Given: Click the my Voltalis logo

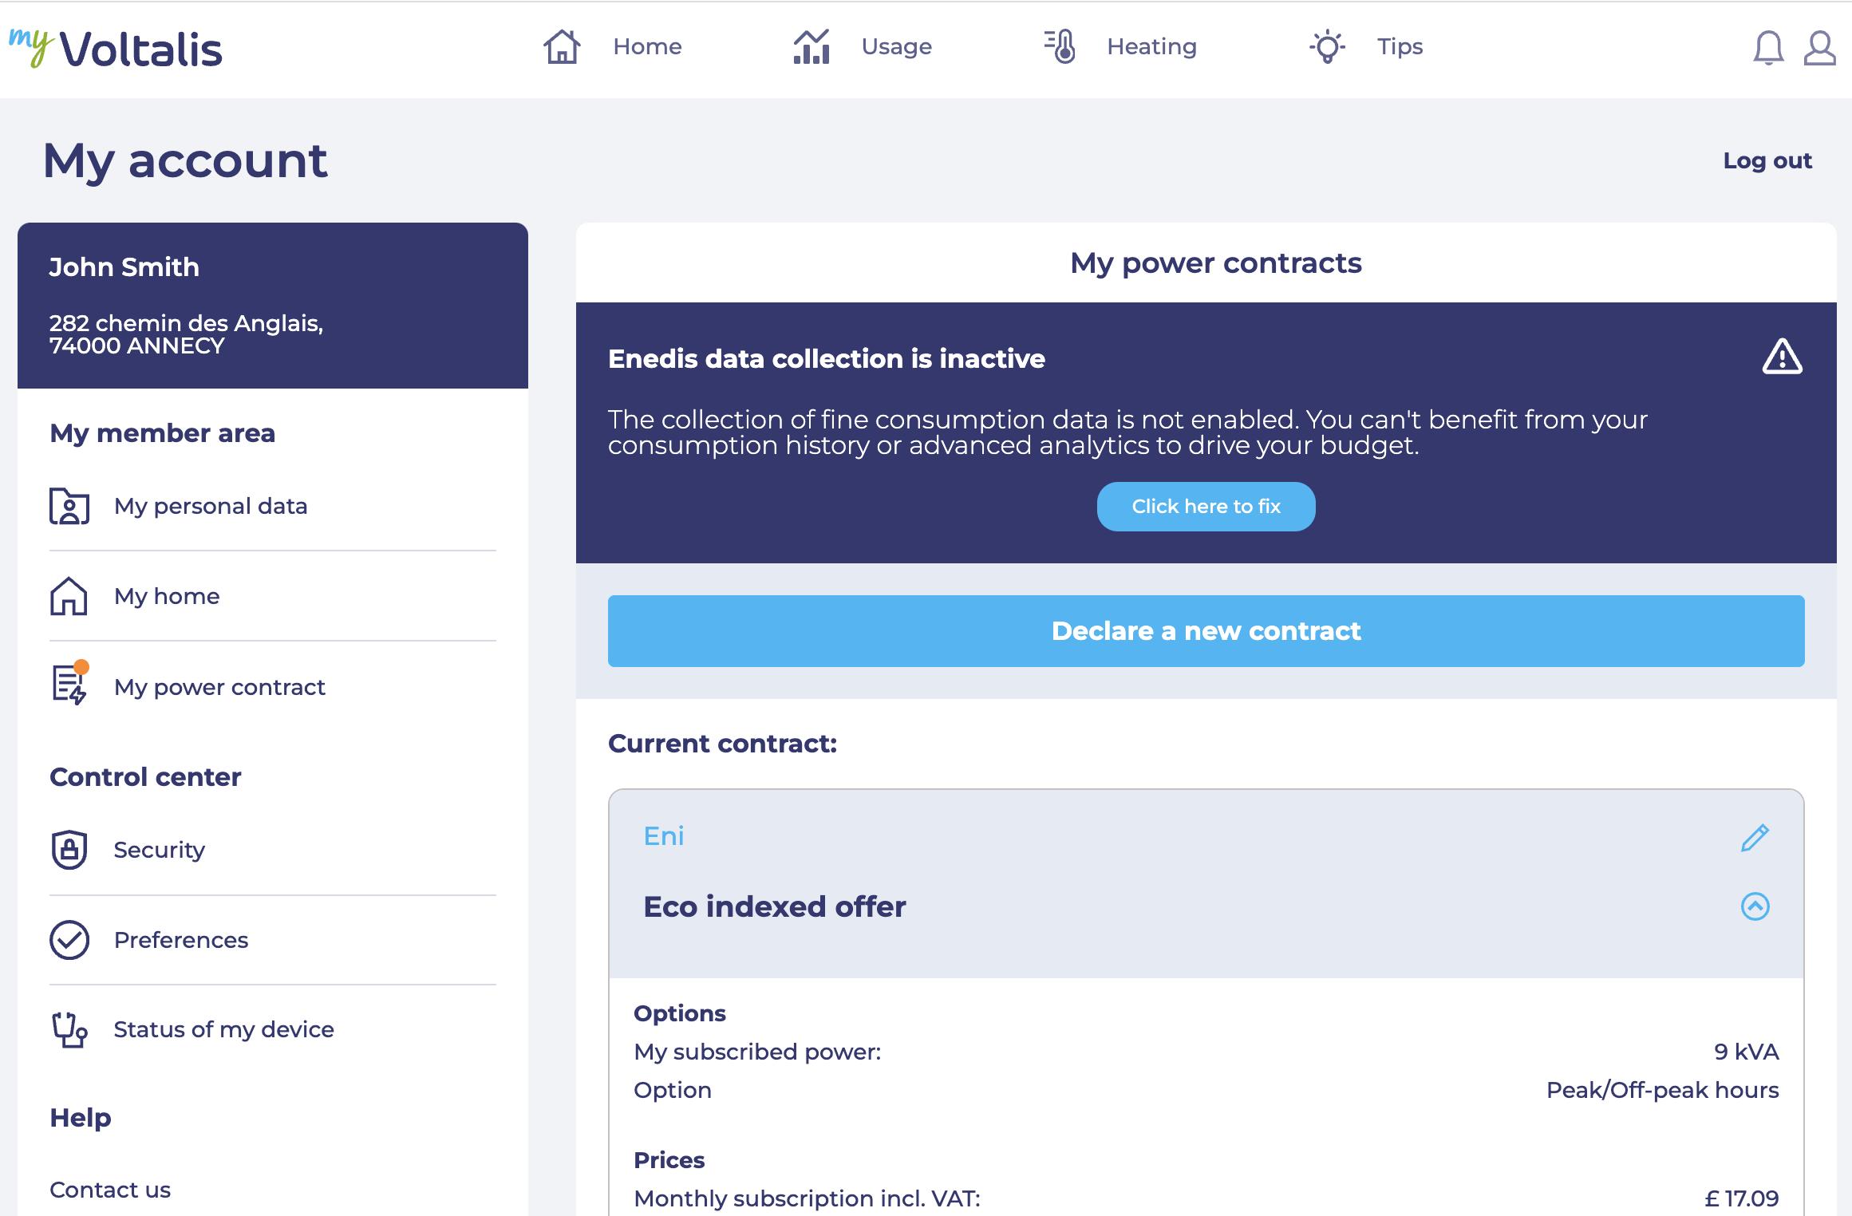Looking at the screenshot, I should [116, 48].
